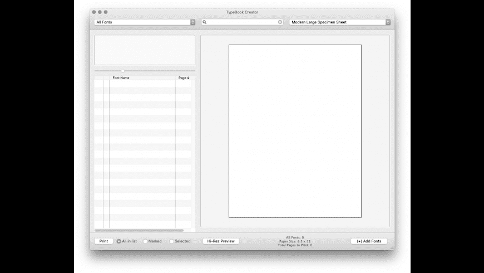Click the 'Paper Size: 8.5 x 11' text
This screenshot has width=484, height=273.
pyautogui.click(x=295, y=241)
